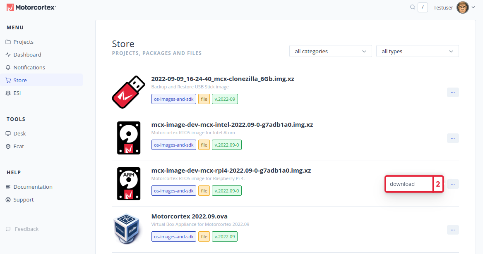Click the ARM disk thumbnail
Screen dimensions: 483x254
pyautogui.click(x=129, y=183)
